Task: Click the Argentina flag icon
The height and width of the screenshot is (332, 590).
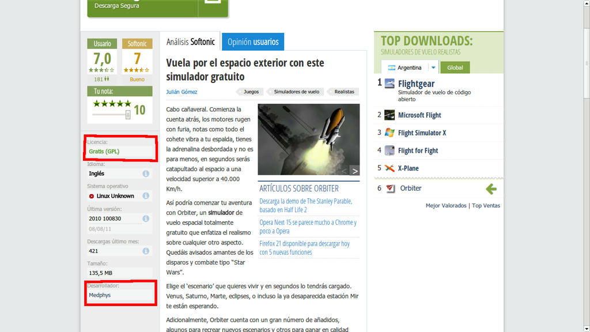Action: [x=392, y=67]
